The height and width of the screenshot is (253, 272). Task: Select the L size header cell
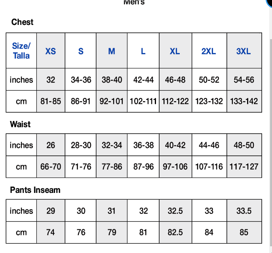pyautogui.click(x=143, y=51)
